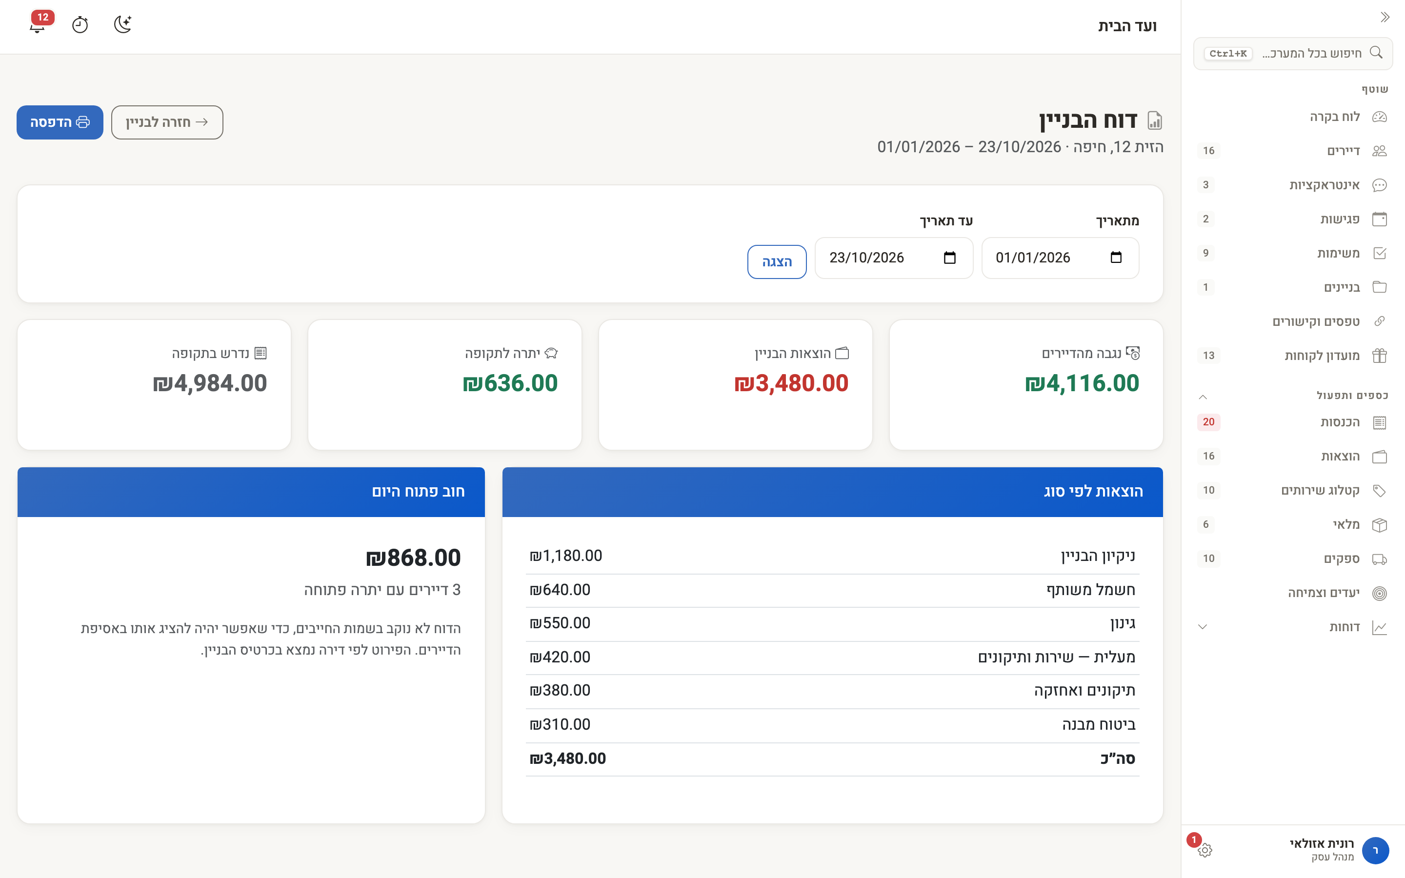Click the הוצאות wallet icon
The height and width of the screenshot is (878, 1405).
click(1380, 457)
